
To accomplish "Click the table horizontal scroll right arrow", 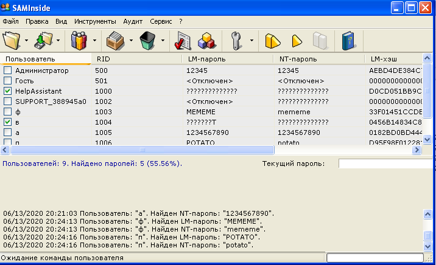I will (417, 150).
